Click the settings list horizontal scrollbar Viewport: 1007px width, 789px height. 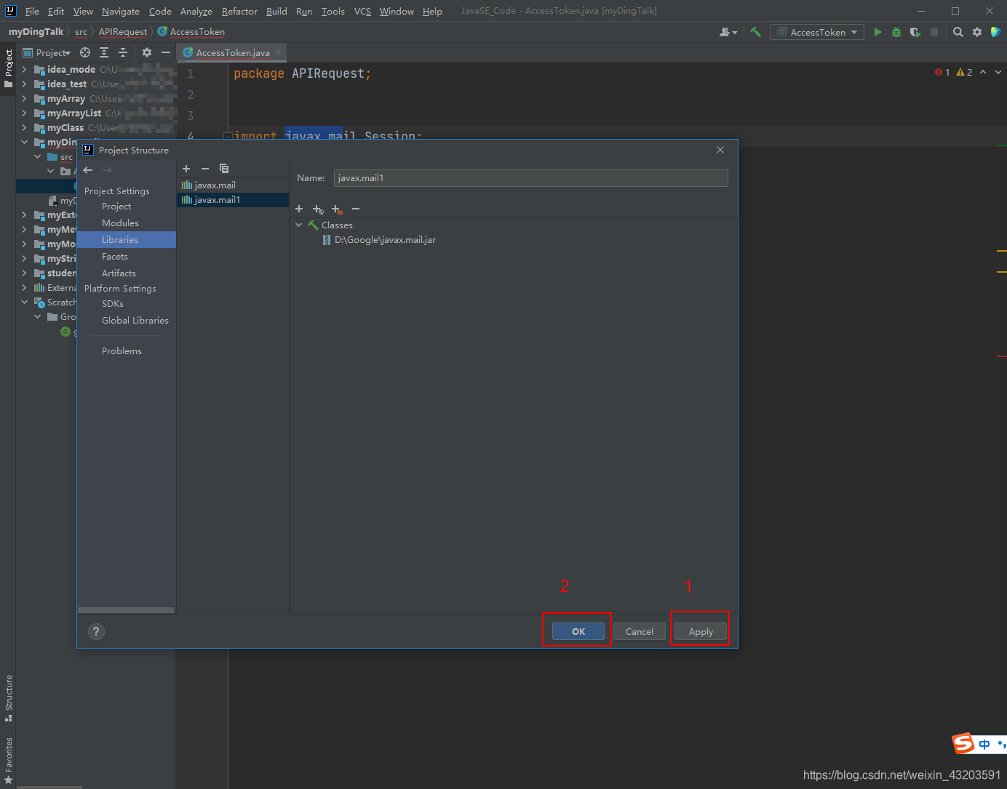pyautogui.click(x=126, y=610)
